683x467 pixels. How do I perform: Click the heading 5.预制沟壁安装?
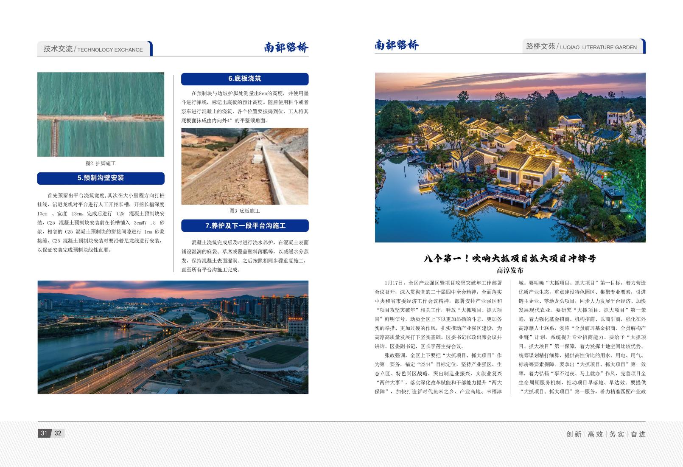(x=101, y=178)
